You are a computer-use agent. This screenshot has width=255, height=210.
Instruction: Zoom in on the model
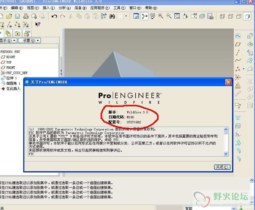161,16
